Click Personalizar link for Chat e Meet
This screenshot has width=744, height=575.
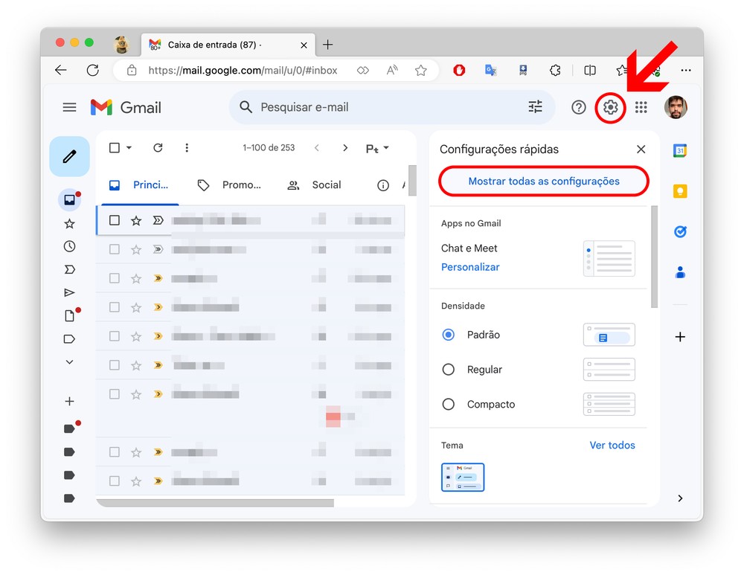[470, 267]
